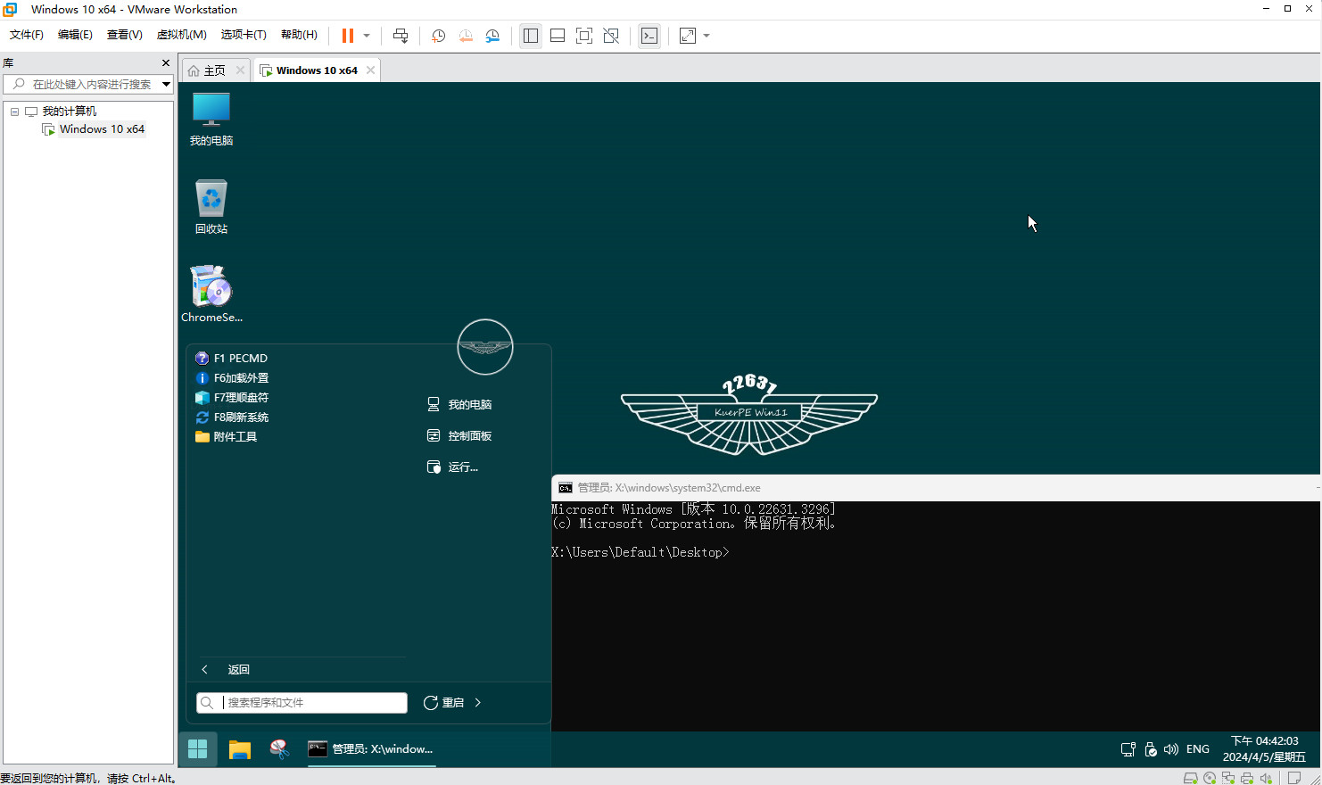
Task: Select the cmd.exe taskbar button
Action: point(371,749)
